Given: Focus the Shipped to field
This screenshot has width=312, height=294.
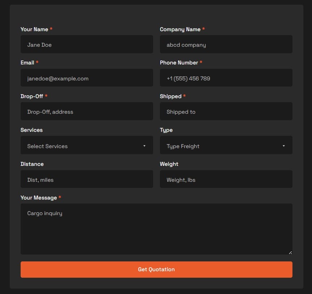Looking at the screenshot, I should click(226, 111).
